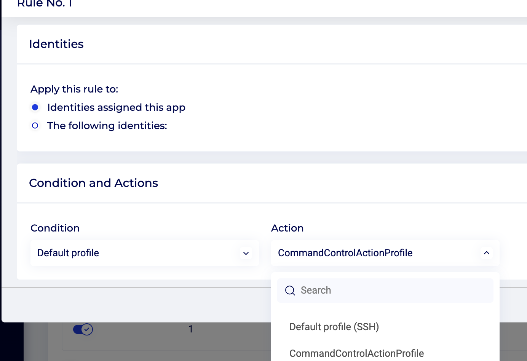Click the 'Rule No. 1' dialog title
The width and height of the screenshot is (527, 361).
click(45, 4)
